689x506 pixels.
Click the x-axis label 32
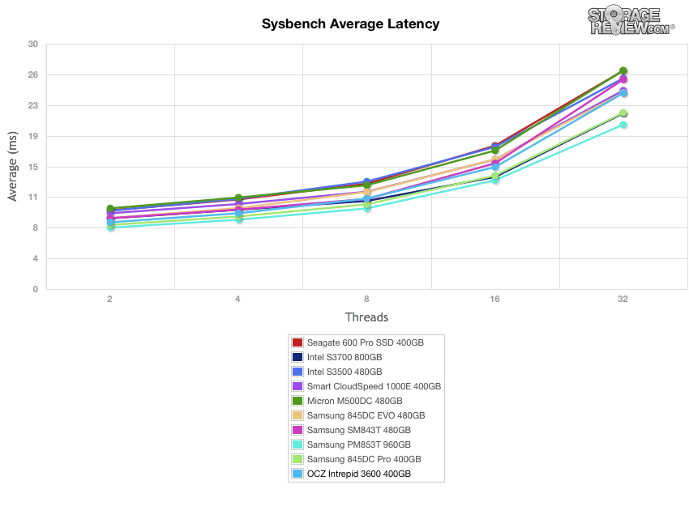coord(623,299)
